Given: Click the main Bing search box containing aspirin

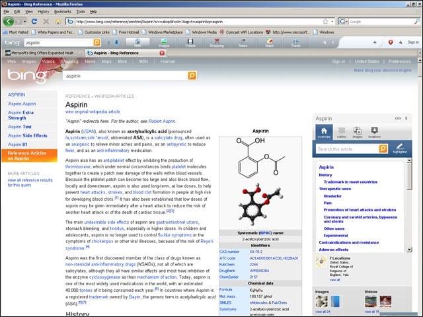Looking at the screenshot, I should click(125, 76).
